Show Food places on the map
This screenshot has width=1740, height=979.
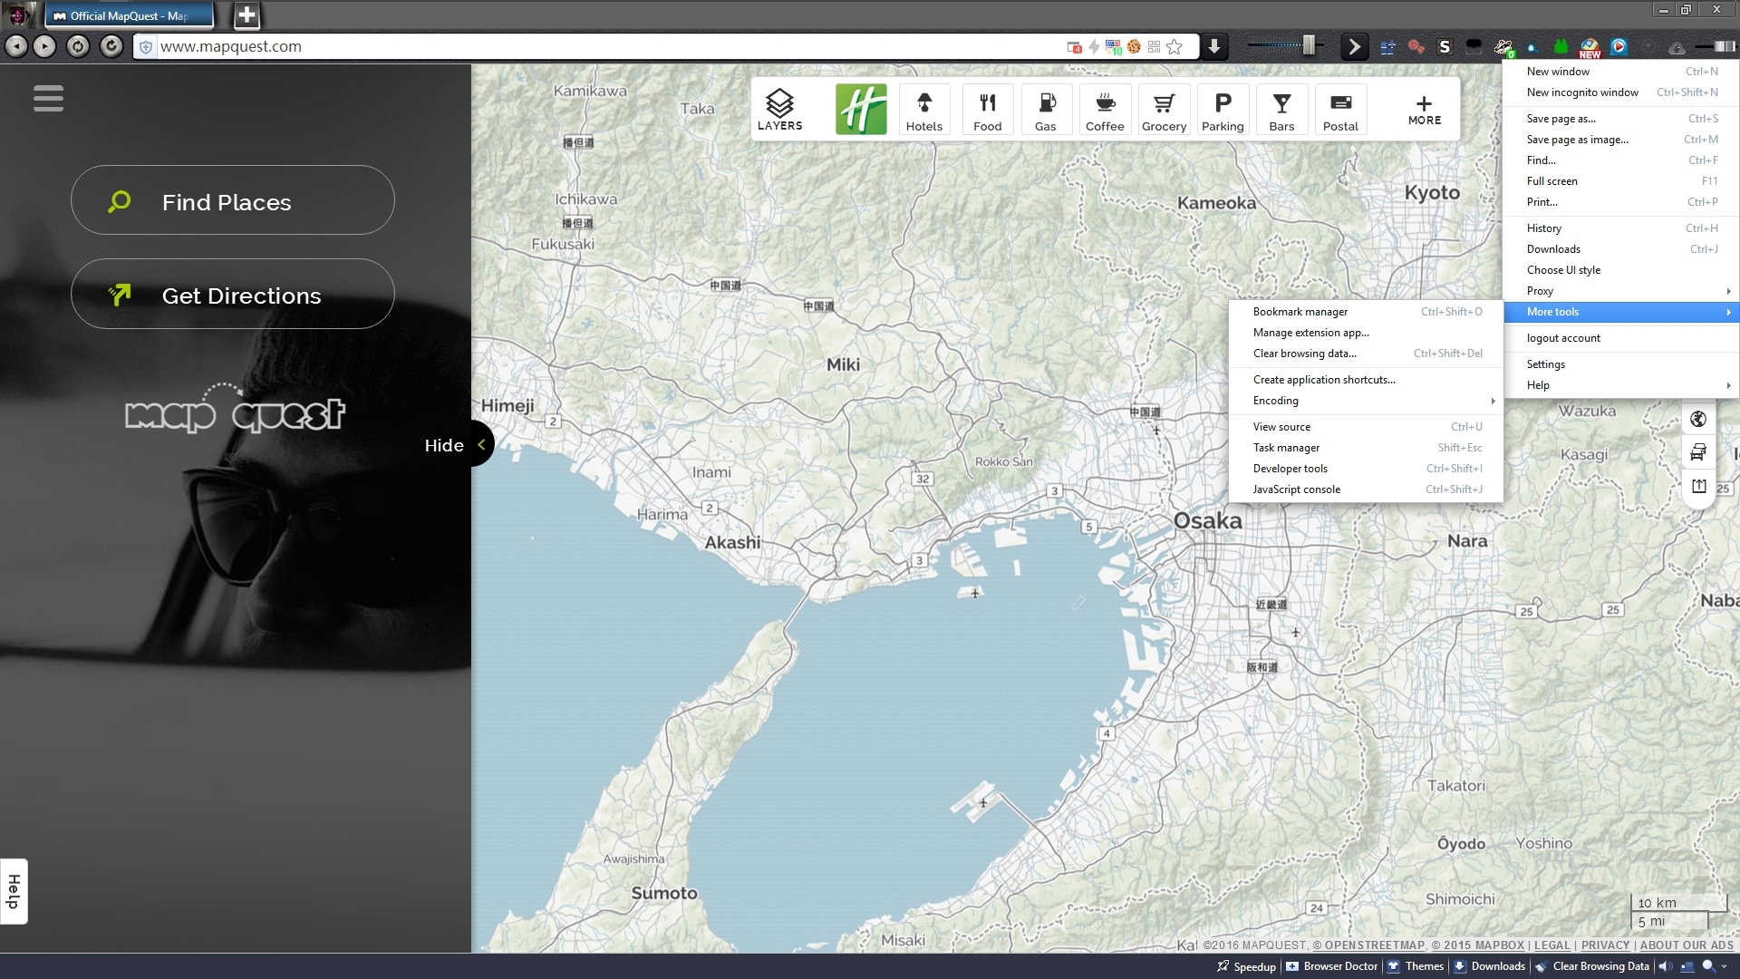(x=987, y=110)
